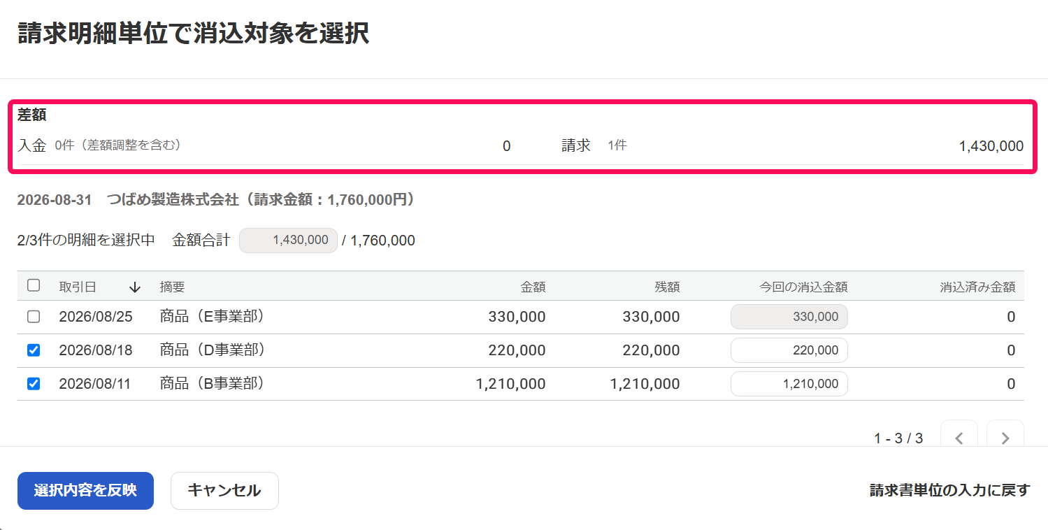Click the 0件（差額調整を含む） text
This screenshot has height=530, width=1048.
point(118,145)
